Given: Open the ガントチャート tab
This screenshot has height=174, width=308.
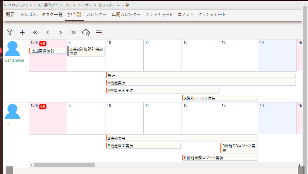Looking at the screenshot, I should point(159,15).
